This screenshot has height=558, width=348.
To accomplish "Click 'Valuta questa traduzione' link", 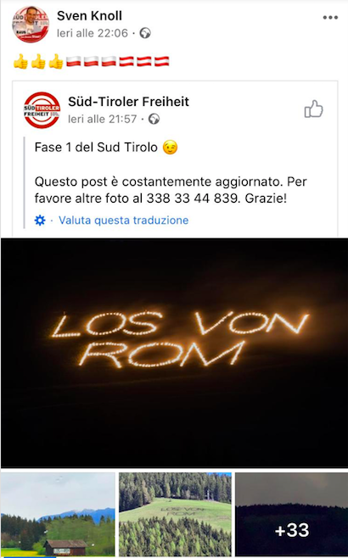I will point(124,220).
